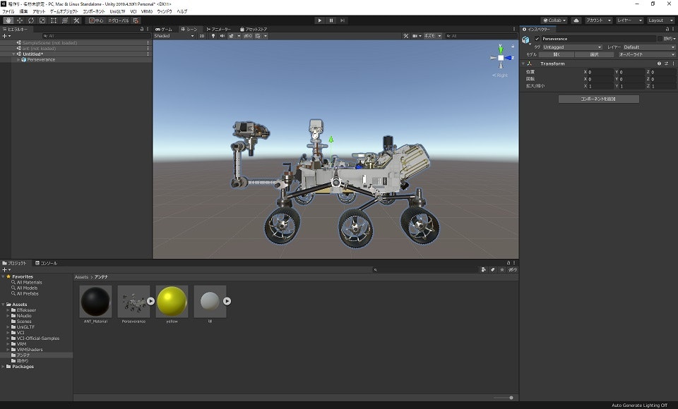This screenshot has width=678, height=409.
Task: Switch to the Console tab
Action: click(47, 263)
